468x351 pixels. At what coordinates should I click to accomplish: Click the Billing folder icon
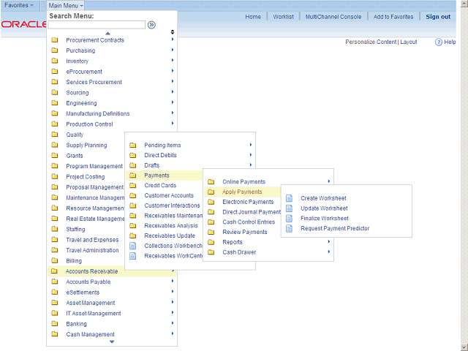point(55,260)
